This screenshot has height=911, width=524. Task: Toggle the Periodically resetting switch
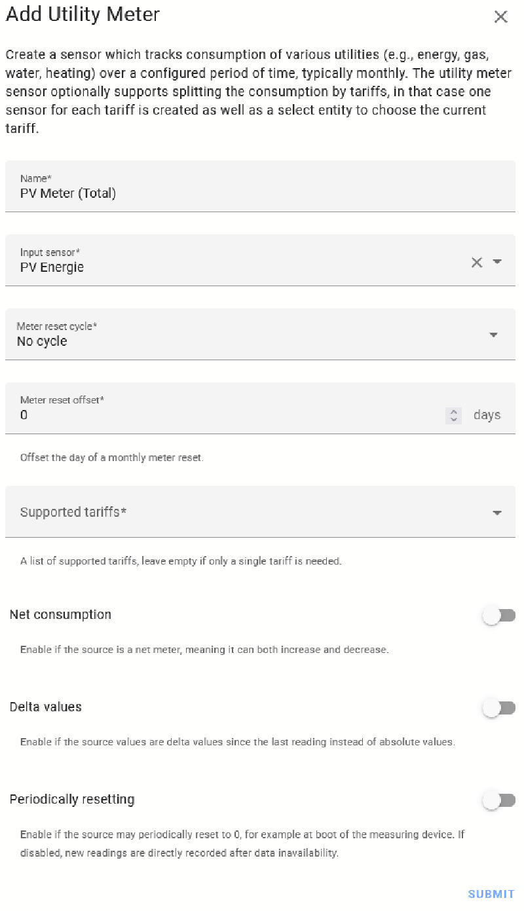point(499,800)
